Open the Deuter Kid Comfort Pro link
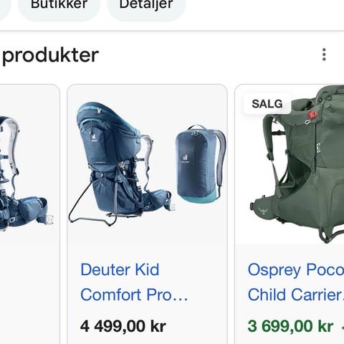 point(134,282)
